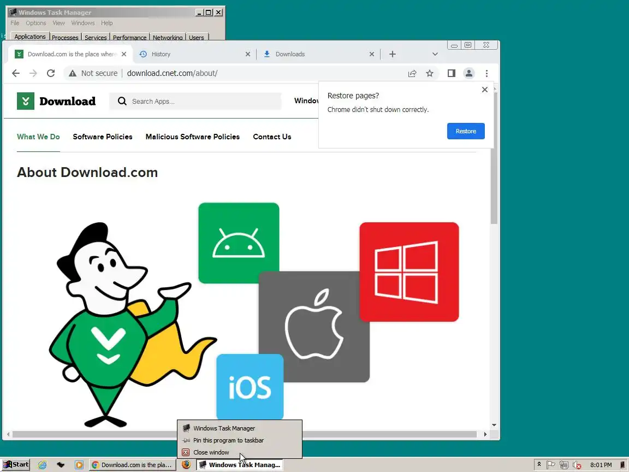Launch Internet Explorer from the taskbar
The height and width of the screenshot is (472, 629).
(x=42, y=465)
